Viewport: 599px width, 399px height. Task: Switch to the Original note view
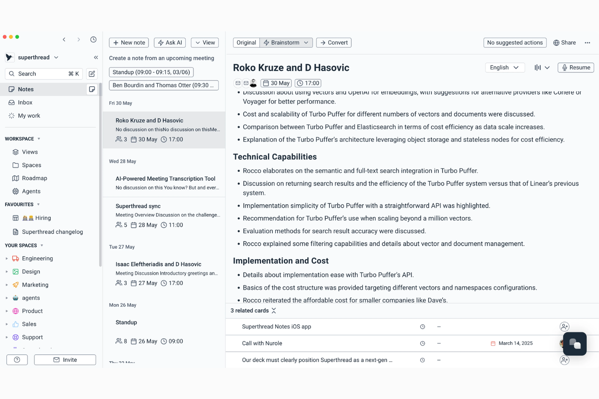tap(246, 42)
